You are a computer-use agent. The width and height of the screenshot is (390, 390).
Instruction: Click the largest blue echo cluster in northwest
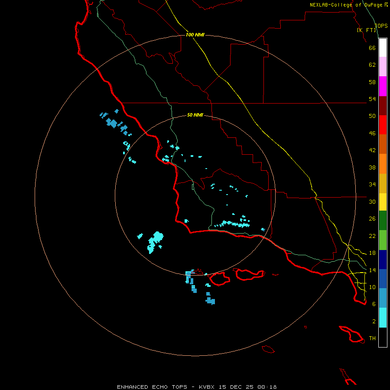pos(112,123)
